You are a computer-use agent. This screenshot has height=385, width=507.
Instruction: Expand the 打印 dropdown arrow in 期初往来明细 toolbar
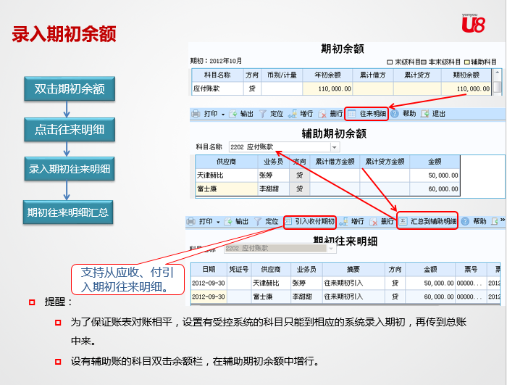click(219, 221)
